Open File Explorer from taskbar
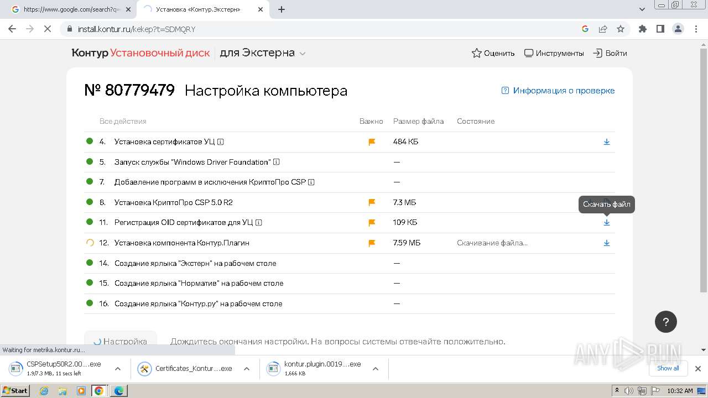The width and height of the screenshot is (708, 398). click(x=63, y=391)
